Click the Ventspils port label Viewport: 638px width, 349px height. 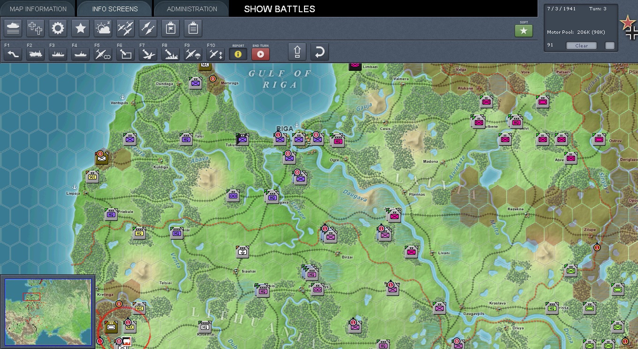pos(118,103)
